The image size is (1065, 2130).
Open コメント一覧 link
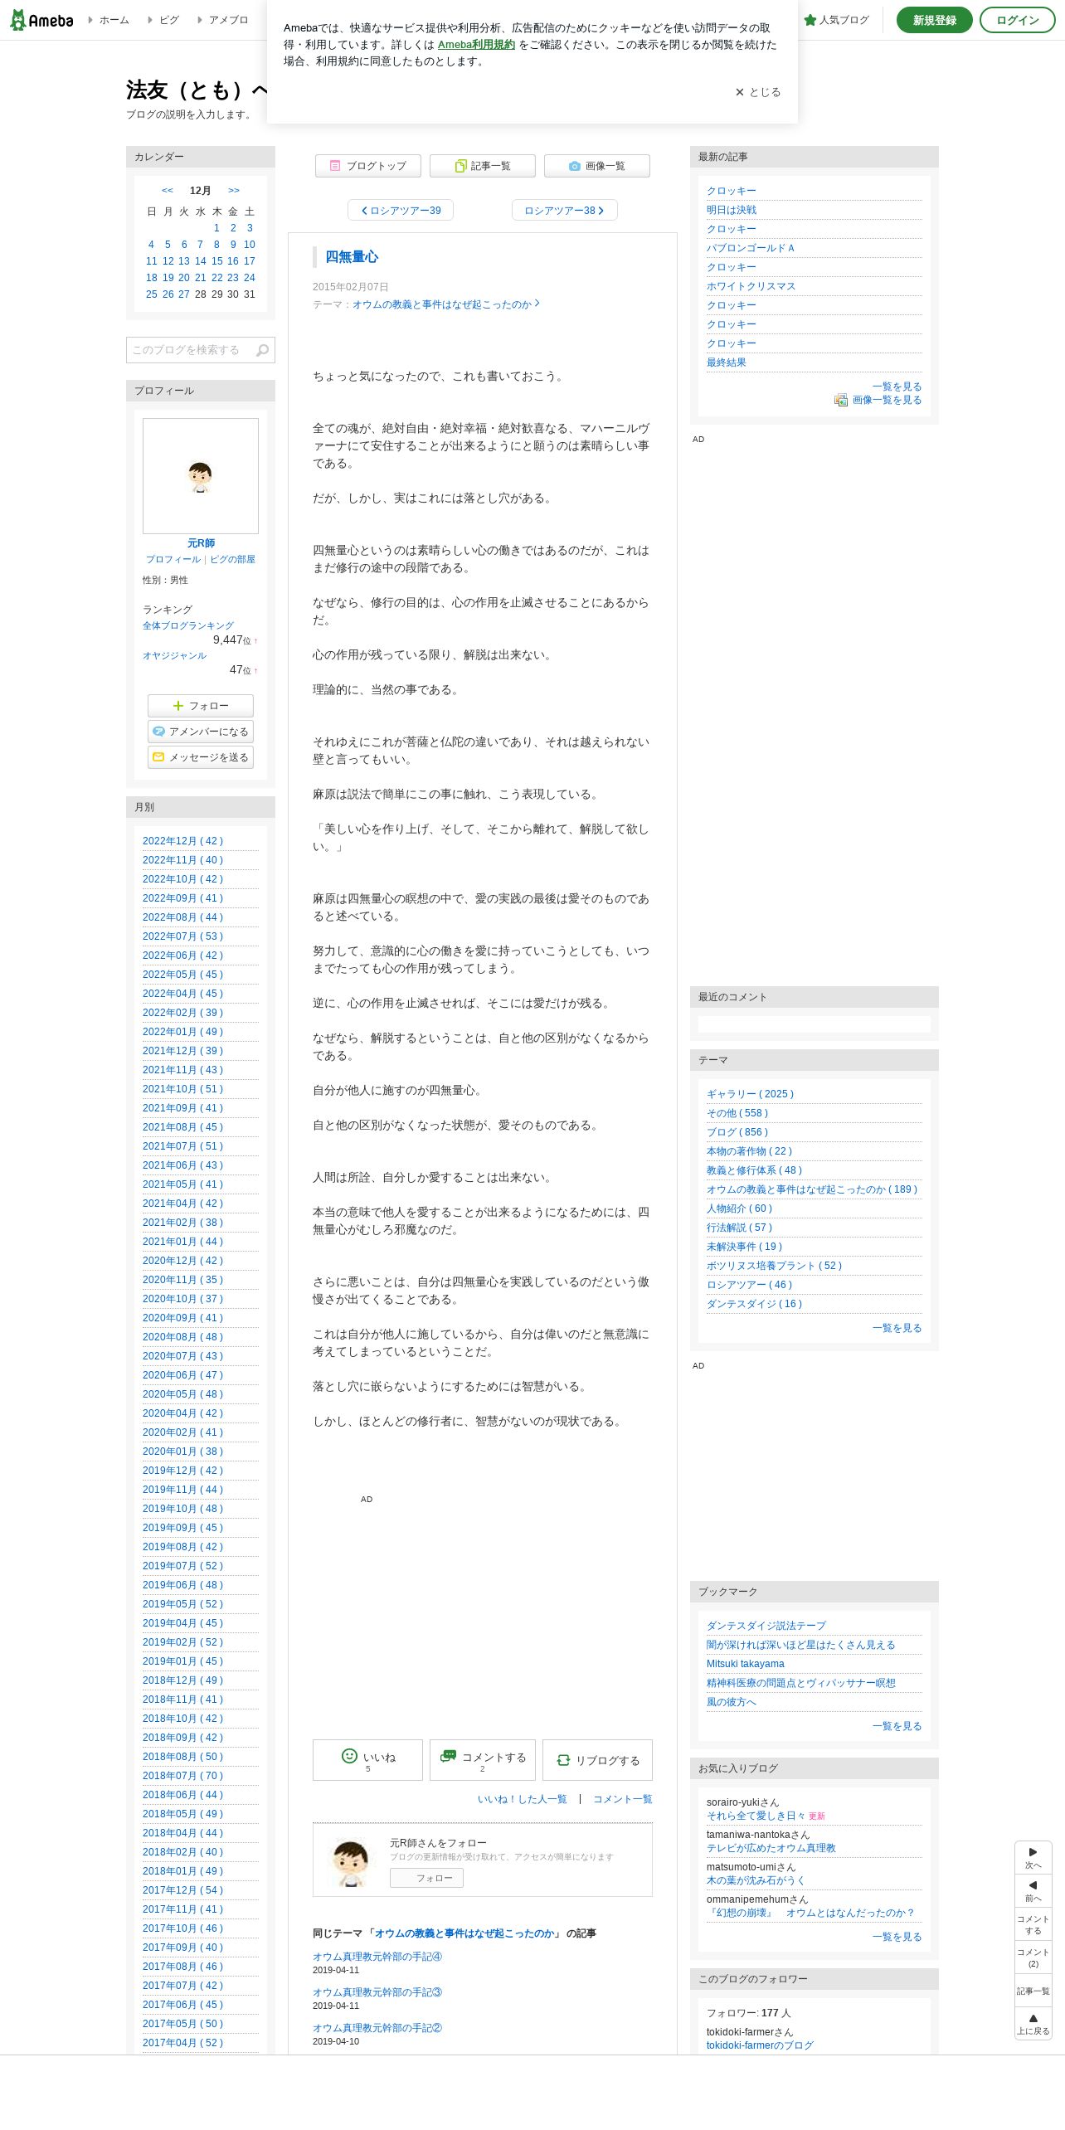623,1799
